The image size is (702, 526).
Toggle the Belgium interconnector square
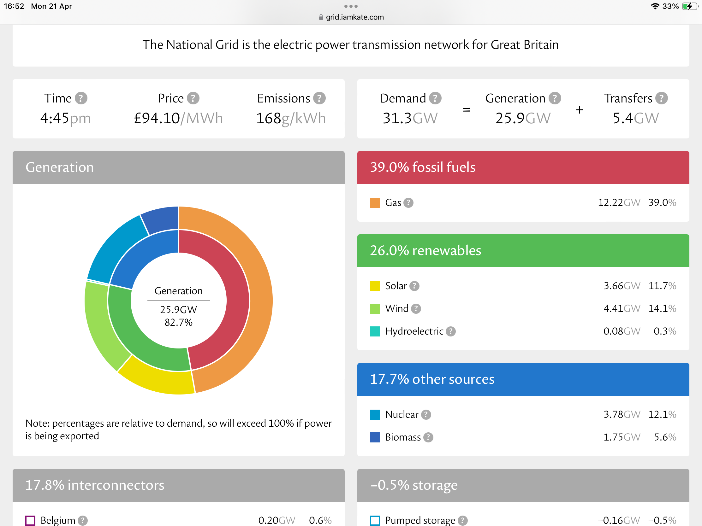pyautogui.click(x=30, y=520)
